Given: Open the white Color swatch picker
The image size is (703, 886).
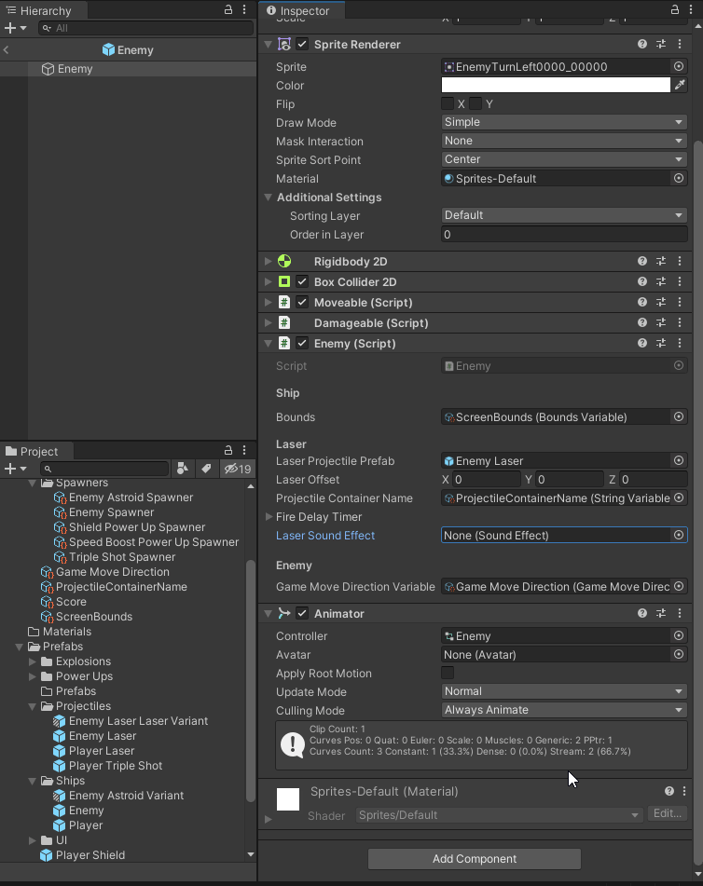Looking at the screenshot, I should point(556,86).
